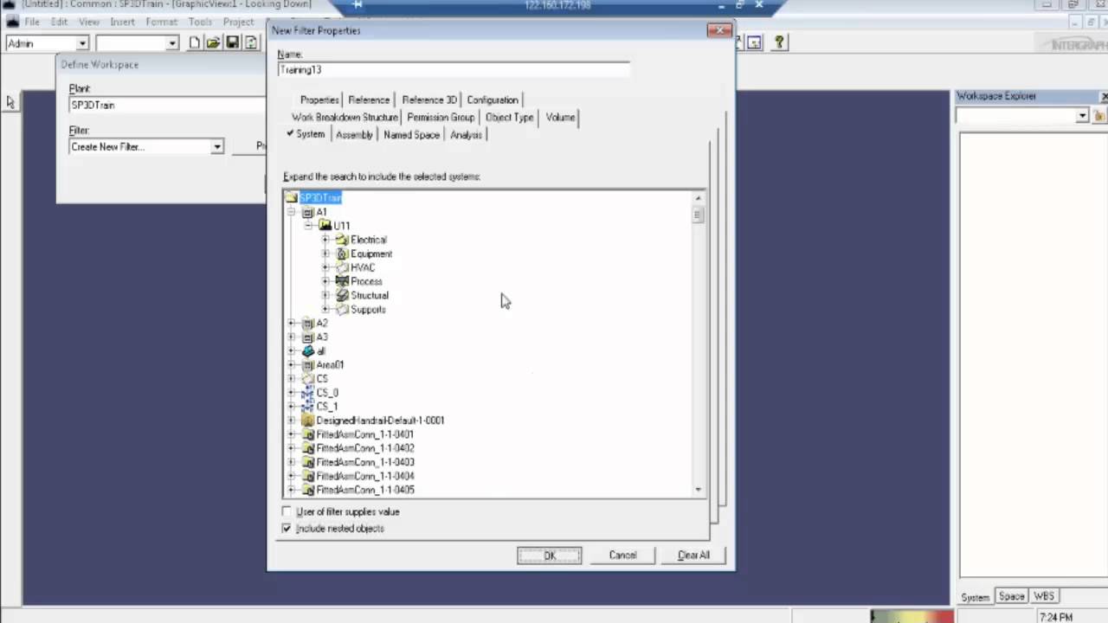Image resolution: width=1108 pixels, height=623 pixels.
Task: Click the SP3DTrain root folder icon
Action: click(292, 198)
